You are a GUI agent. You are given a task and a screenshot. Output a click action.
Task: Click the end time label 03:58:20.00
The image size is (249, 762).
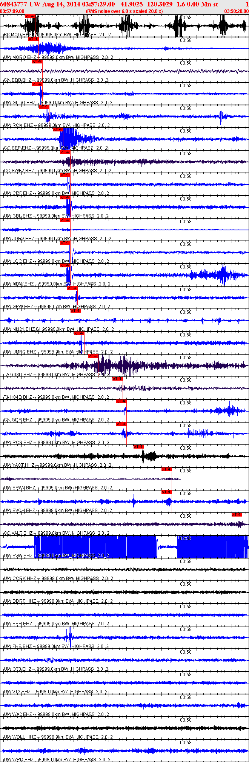tap(236, 11)
